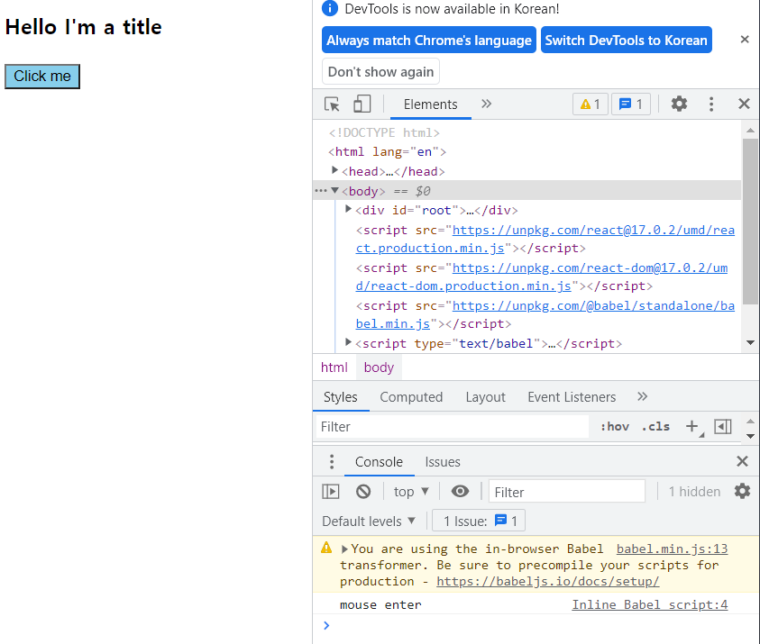Show more style pane tabs chevron
The width and height of the screenshot is (760, 644).
coord(642,396)
